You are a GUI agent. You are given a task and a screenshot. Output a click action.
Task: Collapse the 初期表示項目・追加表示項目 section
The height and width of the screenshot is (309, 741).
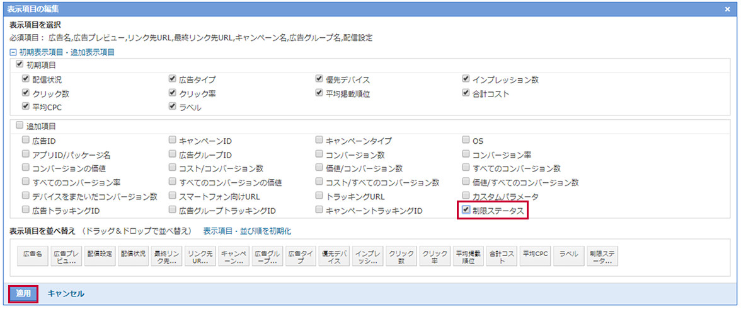(13, 52)
